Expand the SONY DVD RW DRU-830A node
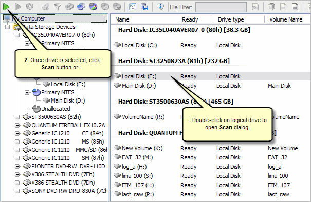Image resolution: width=311 pixels, height=202 pixels. pyautogui.click(x=17, y=191)
